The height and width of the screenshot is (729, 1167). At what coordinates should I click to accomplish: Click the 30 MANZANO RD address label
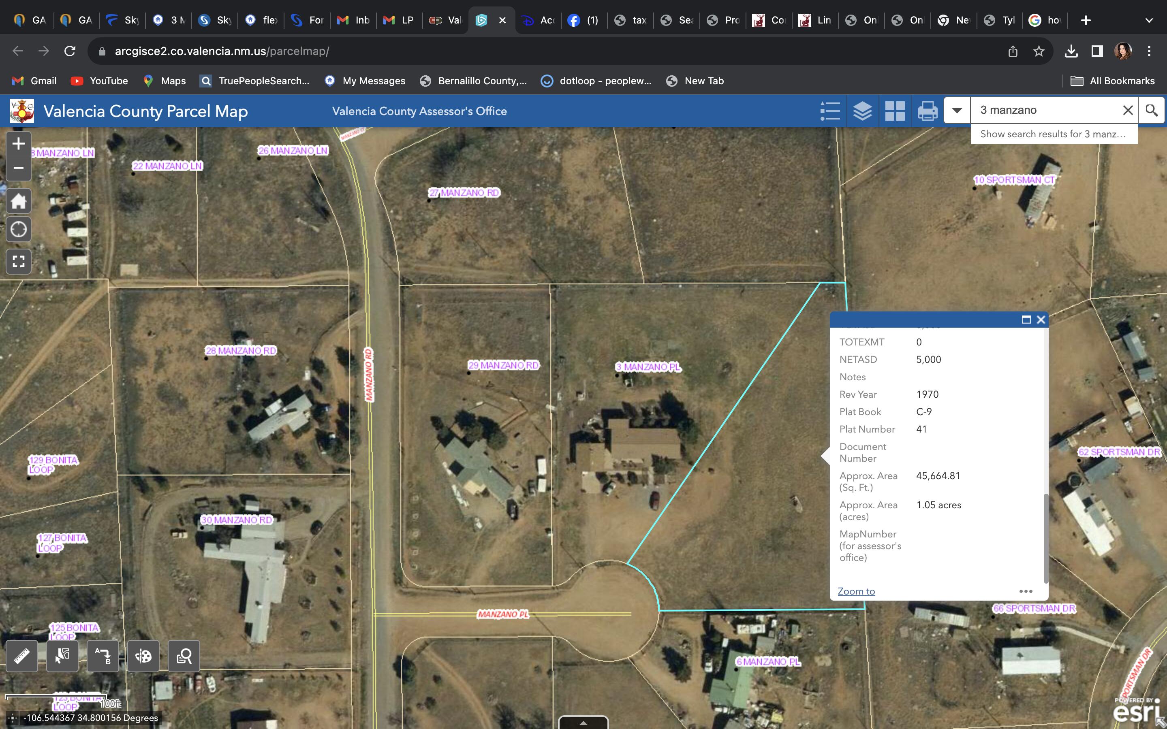click(237, 520)
